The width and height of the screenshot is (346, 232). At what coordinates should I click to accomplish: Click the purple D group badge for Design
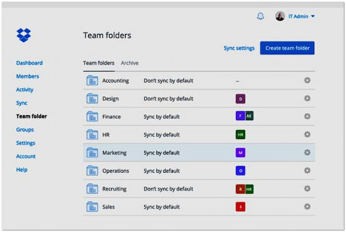[x=240, y=99]
